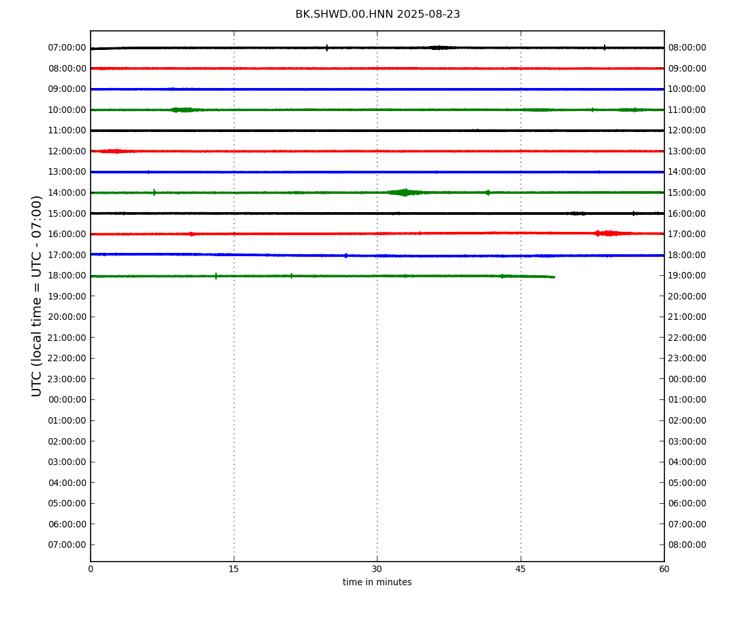Select the x-axis tick label 30

[377, 569]
